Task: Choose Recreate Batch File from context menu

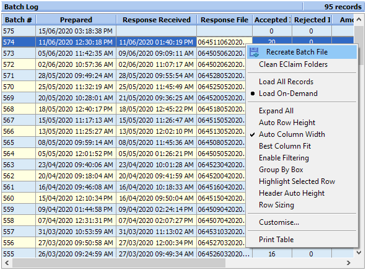Action: click(302, 52)
